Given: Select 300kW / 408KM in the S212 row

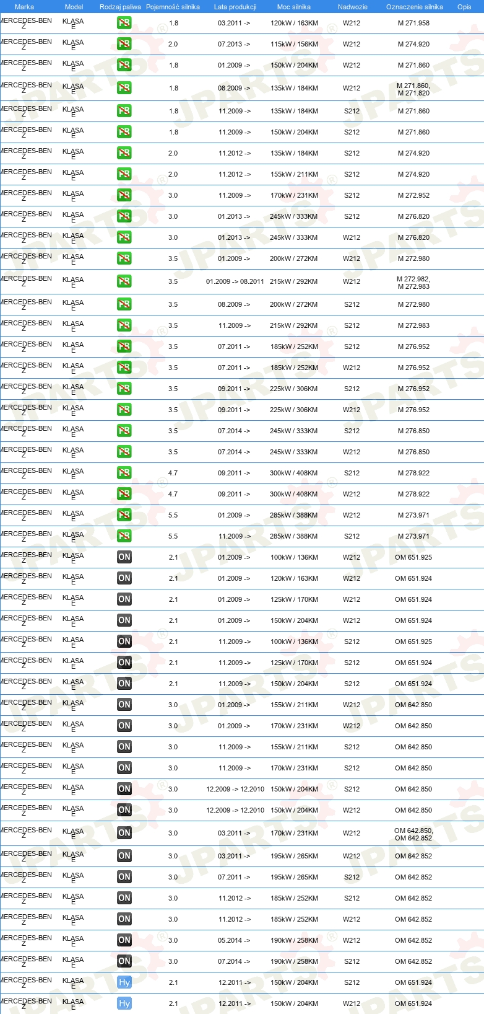Looking at the screenshot, I should 294,473.
